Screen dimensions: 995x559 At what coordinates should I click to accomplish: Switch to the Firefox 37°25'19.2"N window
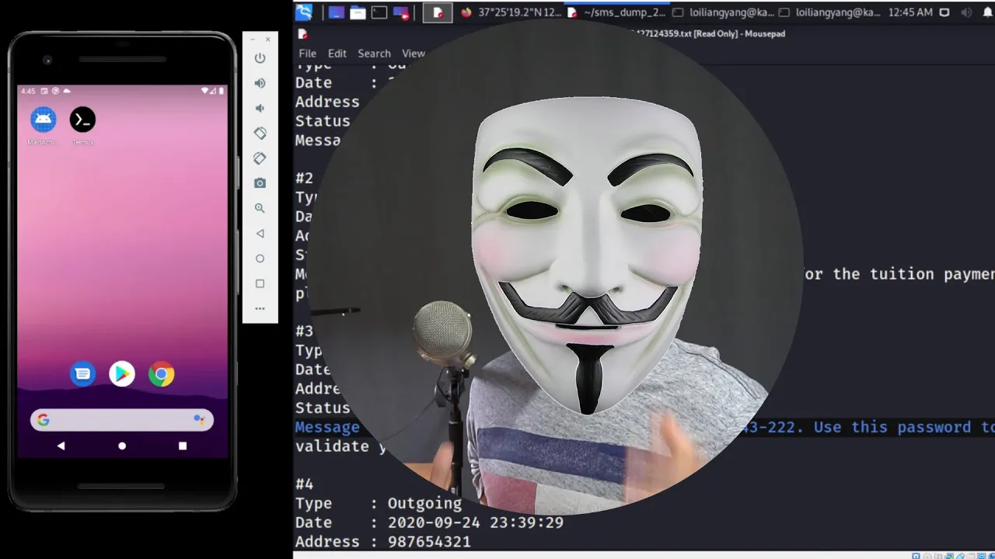coord(511,12)
